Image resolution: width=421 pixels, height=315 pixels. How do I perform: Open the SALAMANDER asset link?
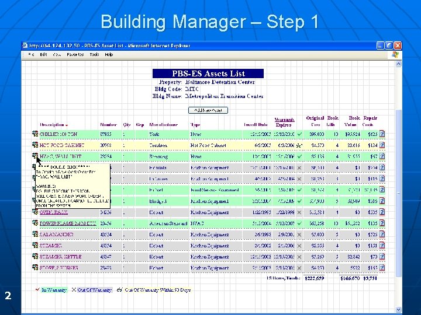click(x=56, y=235)
